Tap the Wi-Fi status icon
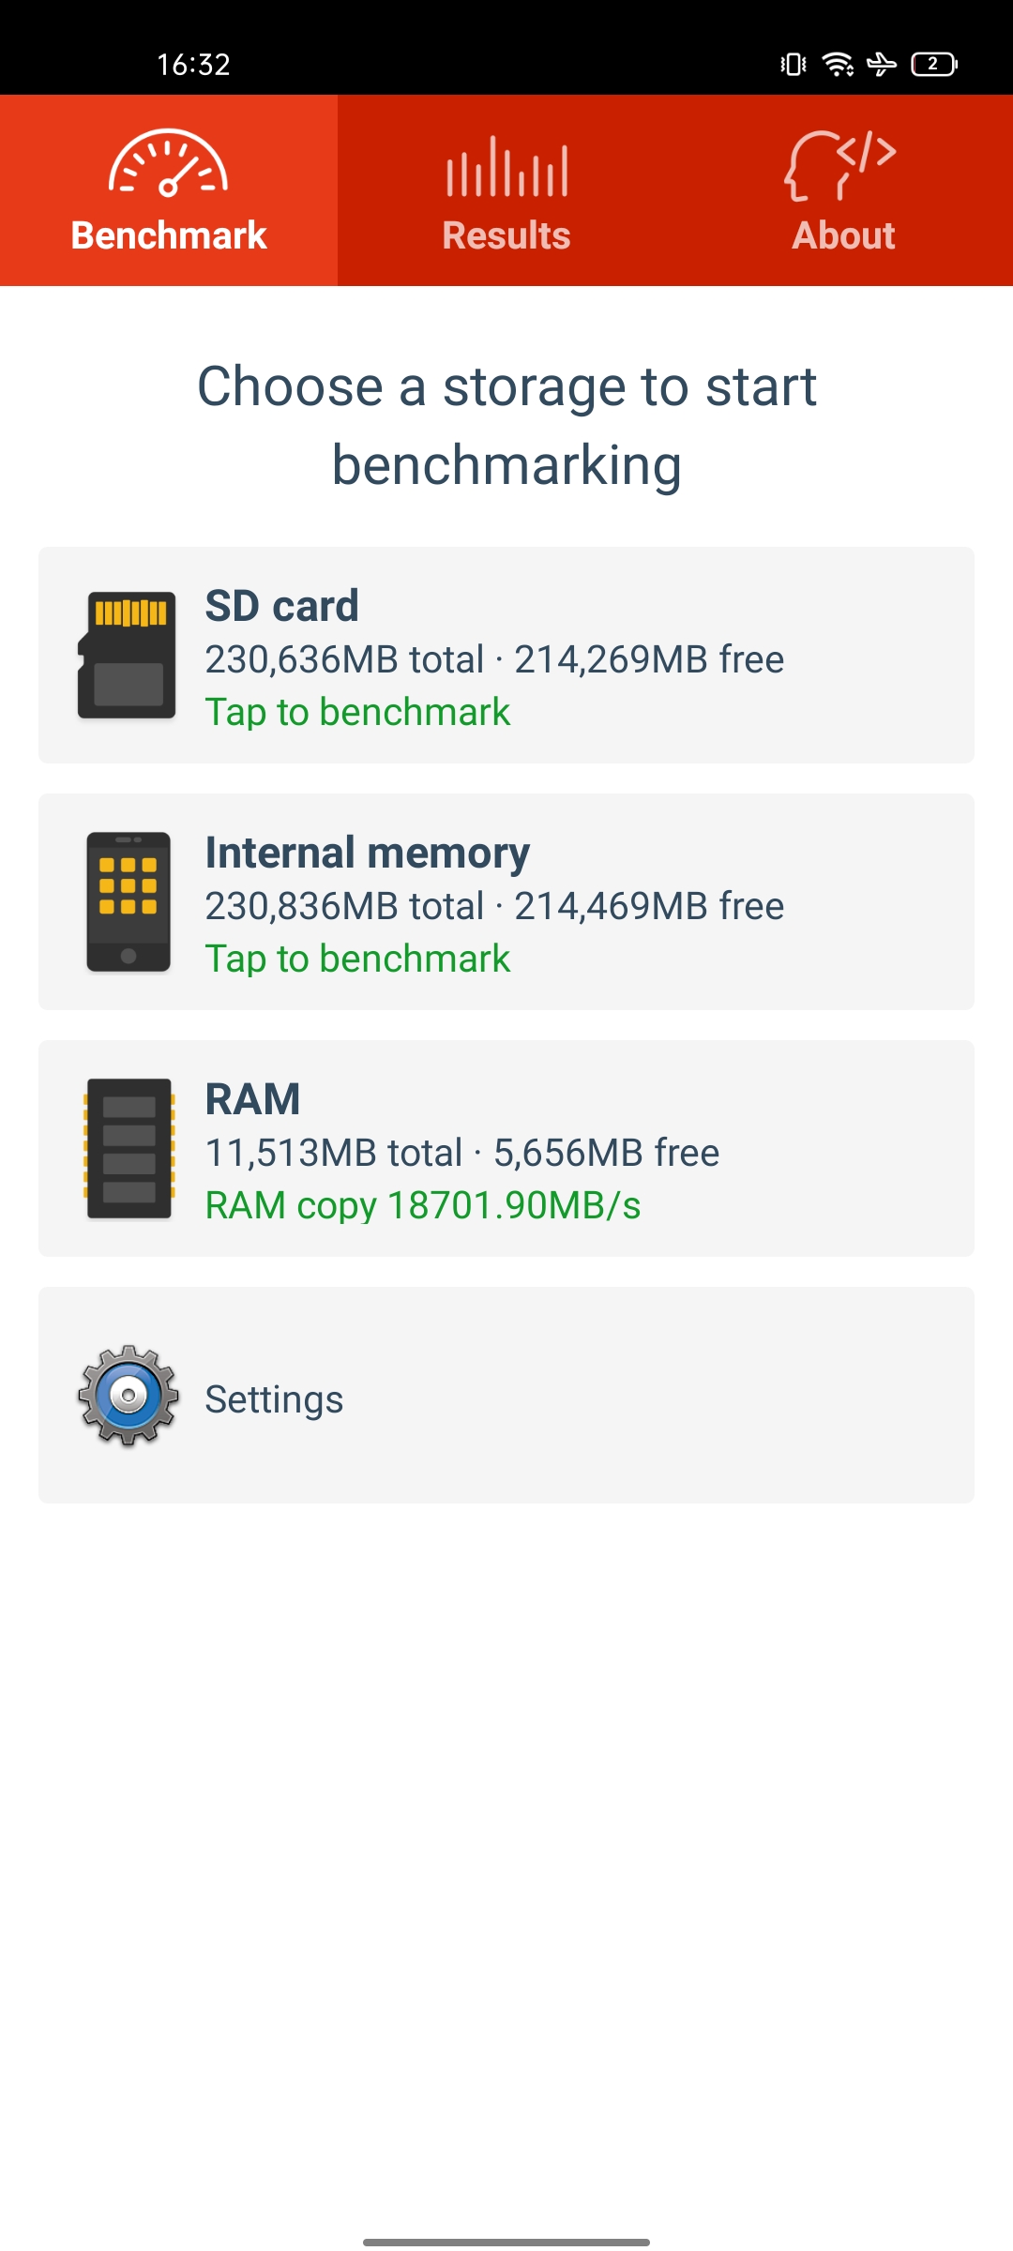The image size is (1013, 2251). coord(837,64)
